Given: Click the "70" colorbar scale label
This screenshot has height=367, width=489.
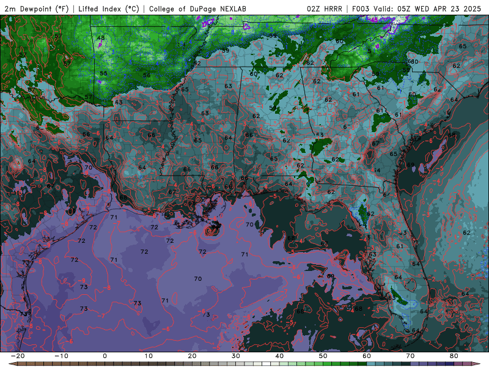Looking at the screenshot, I should (x=410, y=356).
